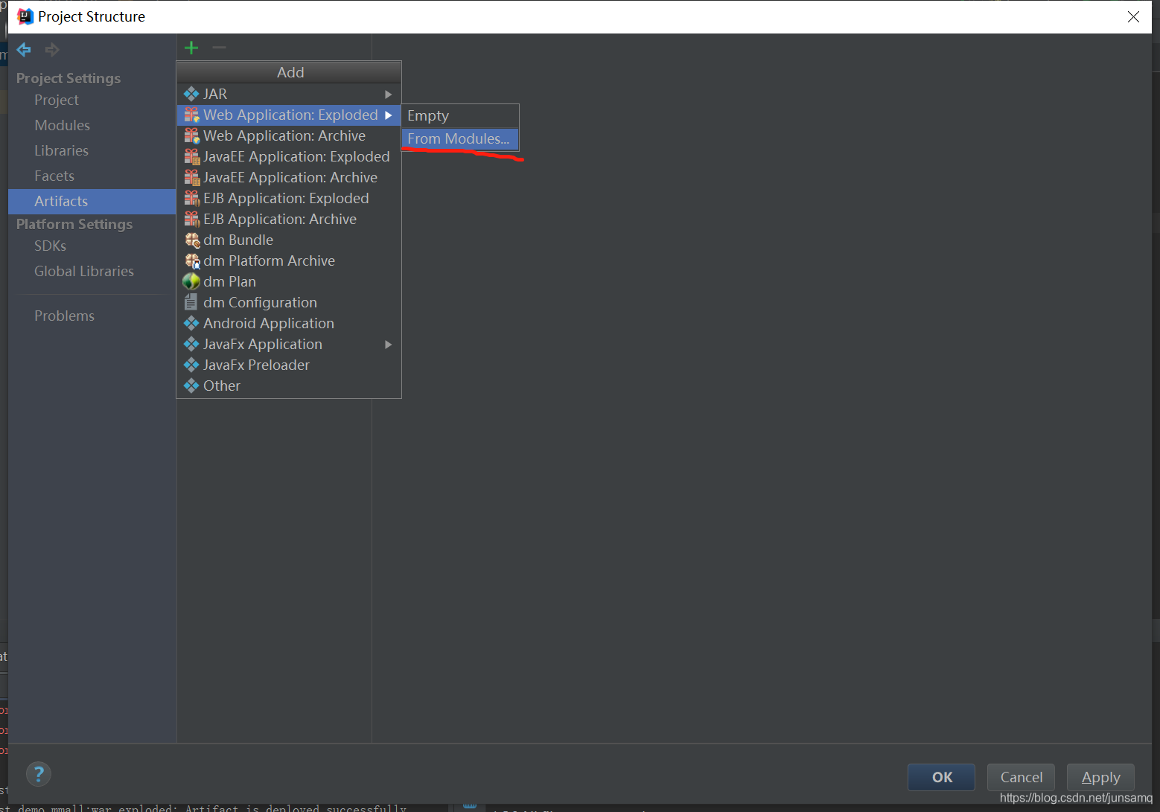Select JavaEE Application: Exploded menu entry
This screenshot has width=1160, height=812.
(x=289, y=156)
